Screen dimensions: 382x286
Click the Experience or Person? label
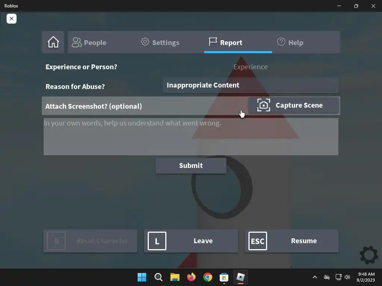click(x=81, y=67)
